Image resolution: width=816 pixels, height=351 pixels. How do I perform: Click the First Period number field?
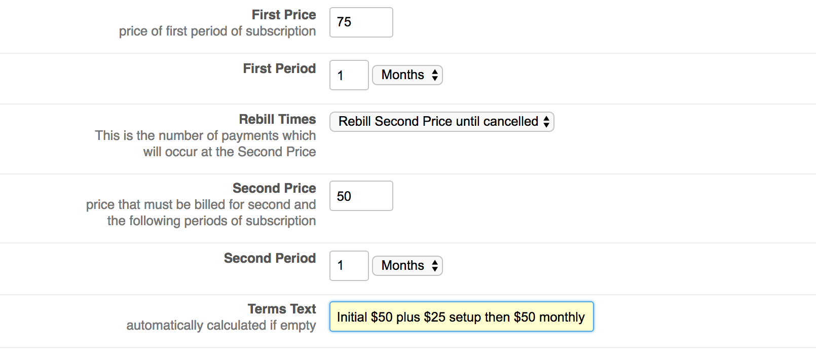(x=349, y=75)
